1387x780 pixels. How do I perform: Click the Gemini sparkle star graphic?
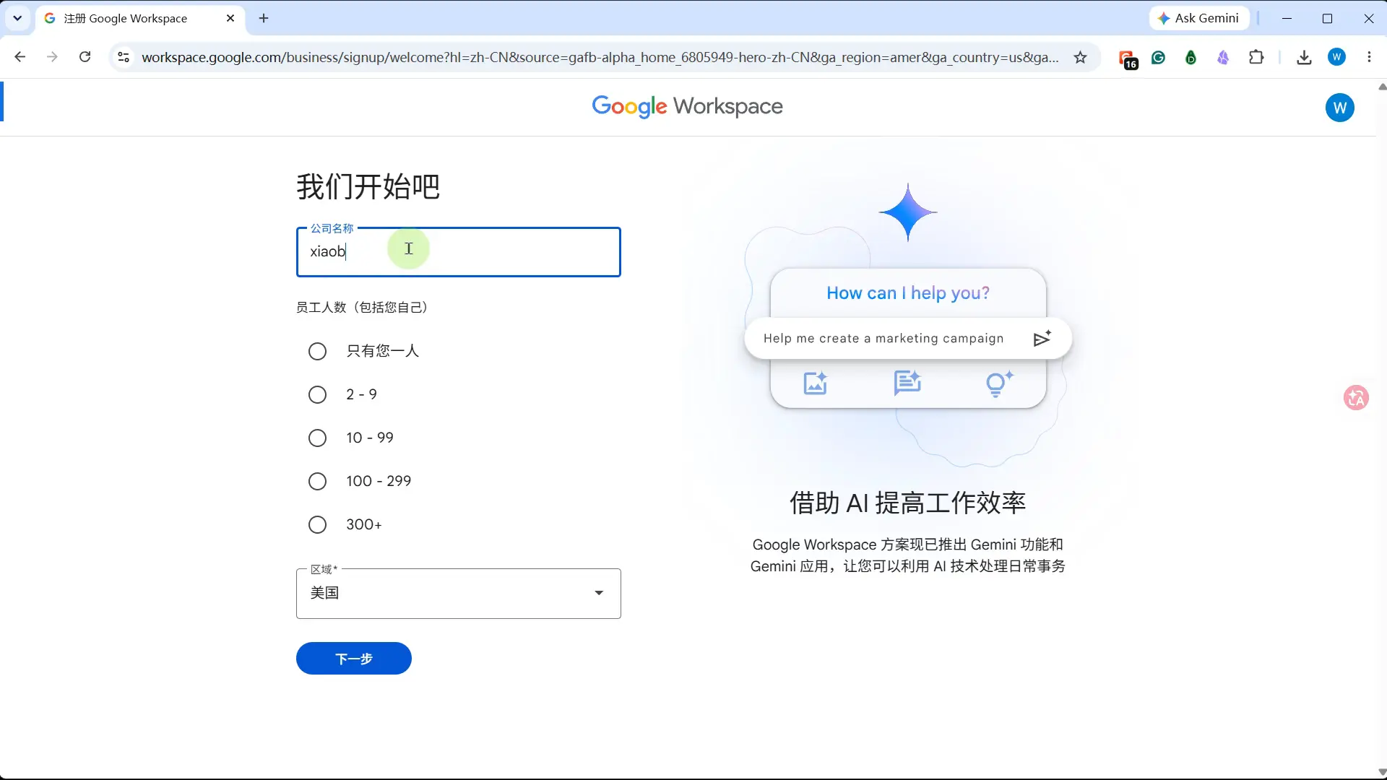tap(908, 212)
